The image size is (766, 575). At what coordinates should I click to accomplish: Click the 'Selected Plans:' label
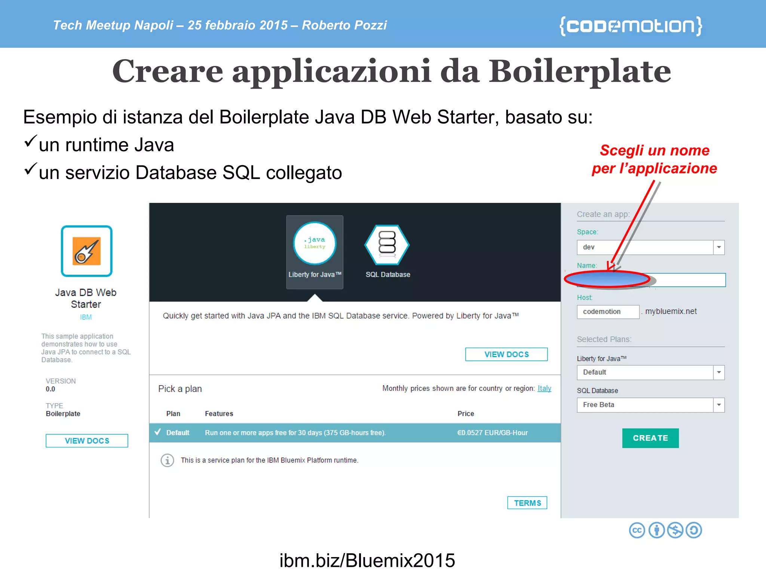pyautogui.click(x=604, y=339)
